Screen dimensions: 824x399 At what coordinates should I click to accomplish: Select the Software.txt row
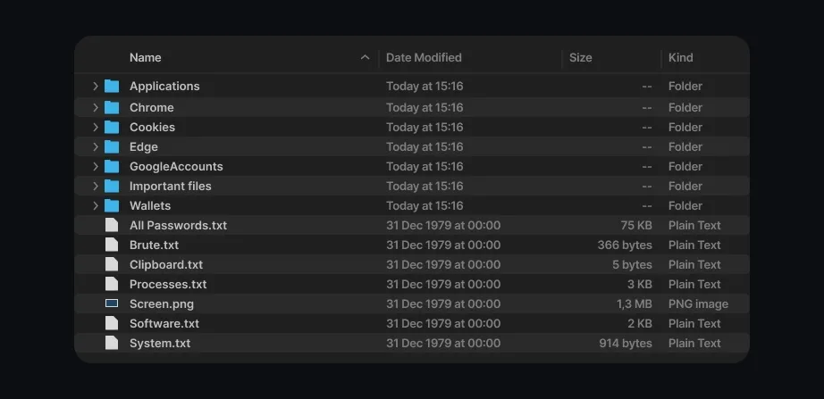coord(412,323)
